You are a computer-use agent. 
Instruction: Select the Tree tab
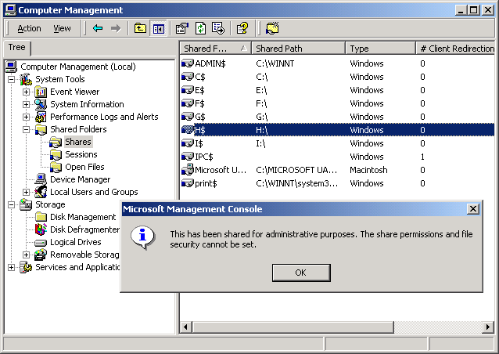[x=16, y=48]
